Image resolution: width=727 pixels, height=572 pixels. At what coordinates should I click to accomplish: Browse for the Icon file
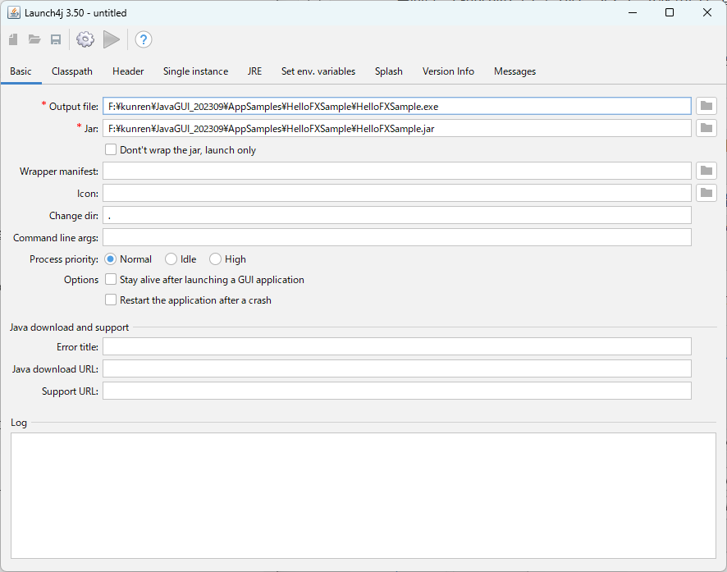click(x=706, y=193)
